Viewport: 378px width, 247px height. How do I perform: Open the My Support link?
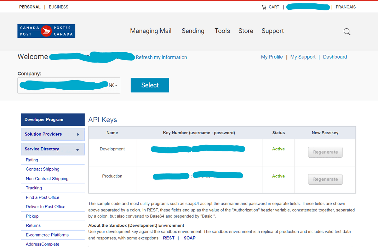(303, 57)
